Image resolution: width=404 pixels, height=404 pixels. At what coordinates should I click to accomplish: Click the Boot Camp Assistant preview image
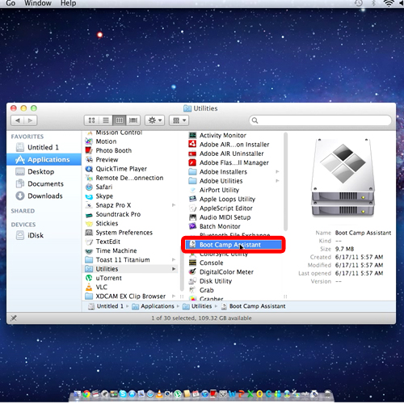tap(343, 177)
